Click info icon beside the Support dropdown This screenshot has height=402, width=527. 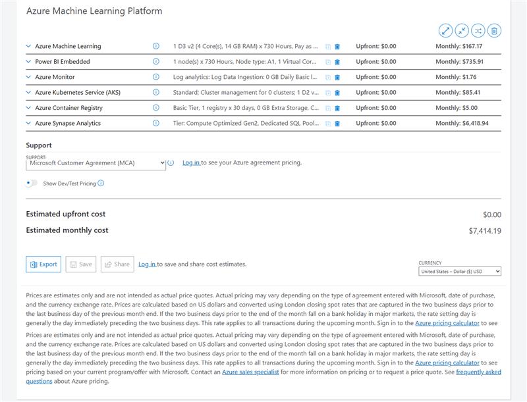tap(171, 163)
